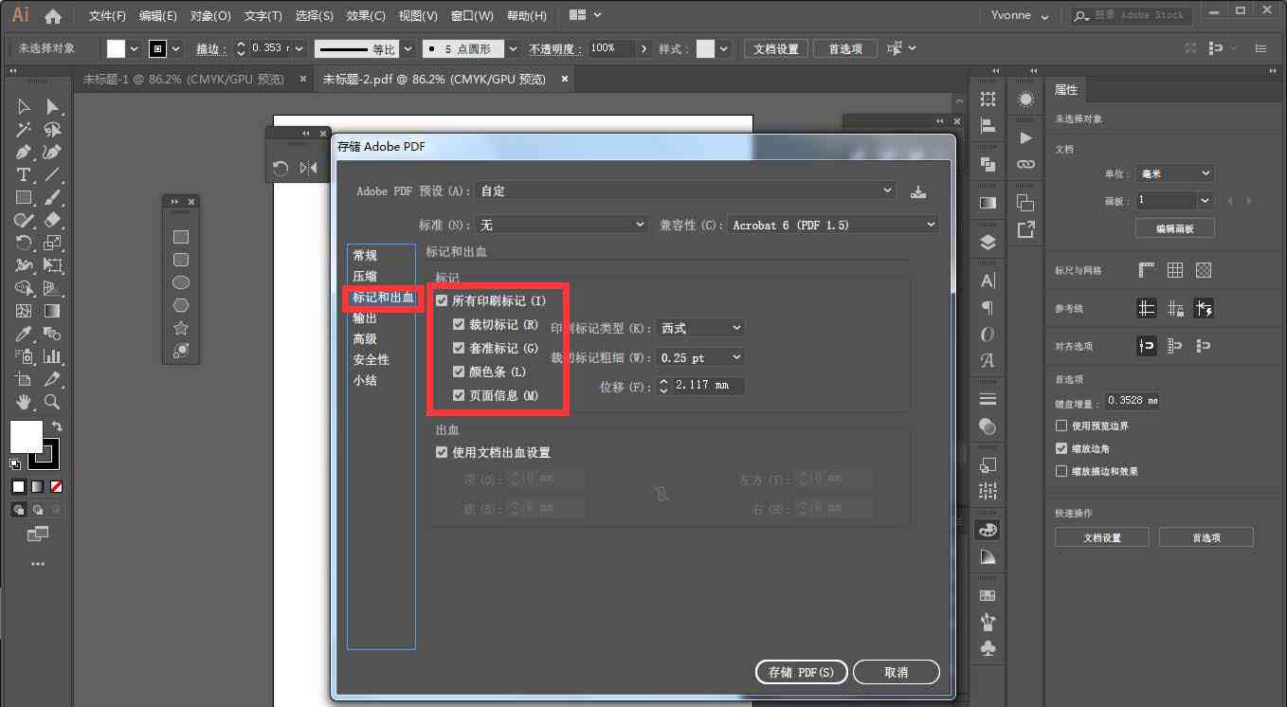Click the save preset icon beside preset dropdown
The width and height of the screenshot is (1287, 707).
pos(917,191)
